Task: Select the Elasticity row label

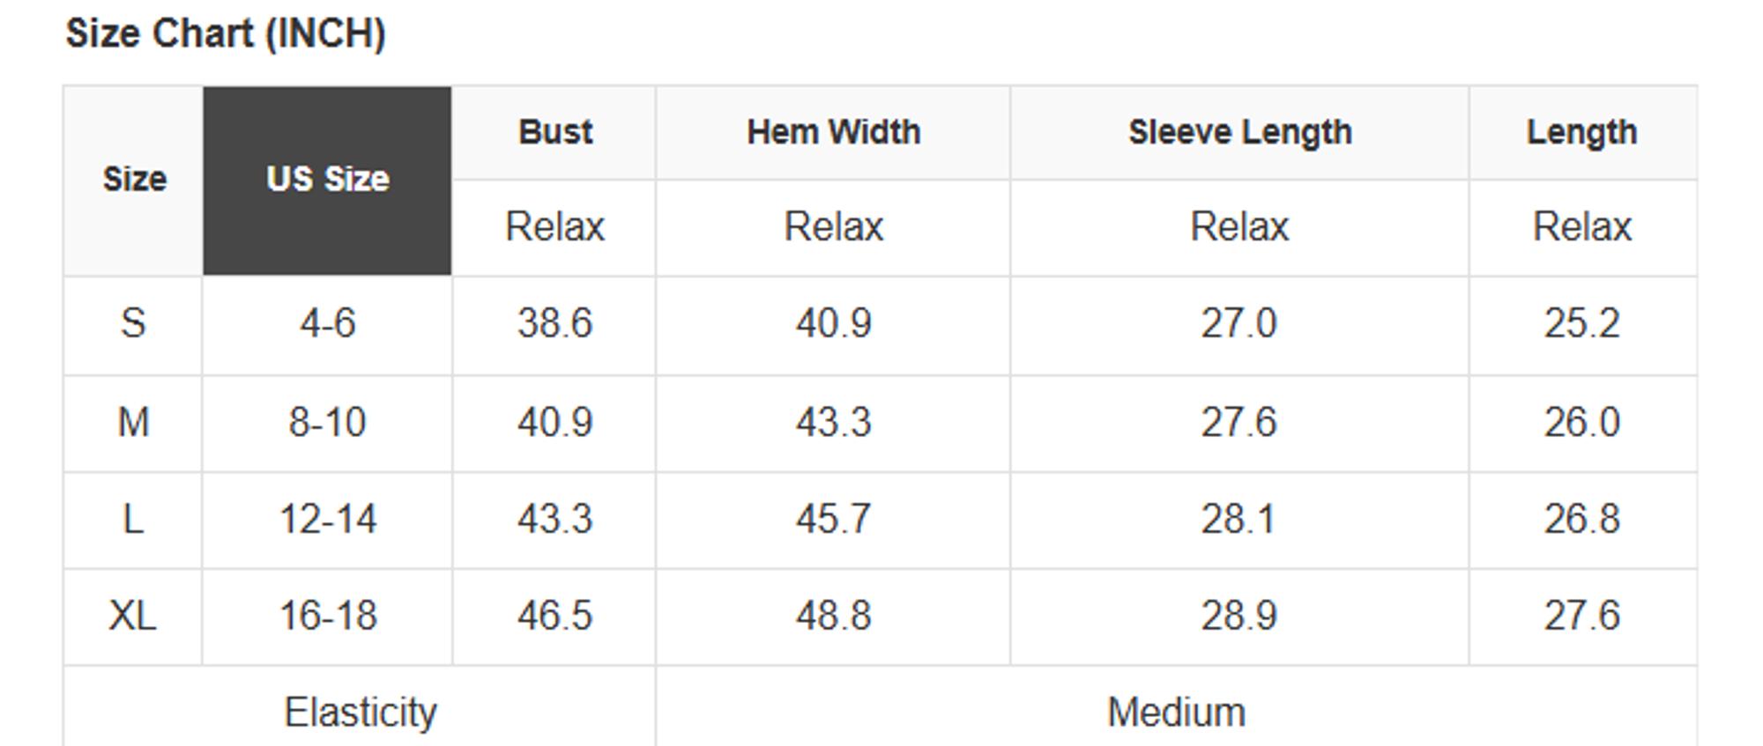Action: point(360,712)
